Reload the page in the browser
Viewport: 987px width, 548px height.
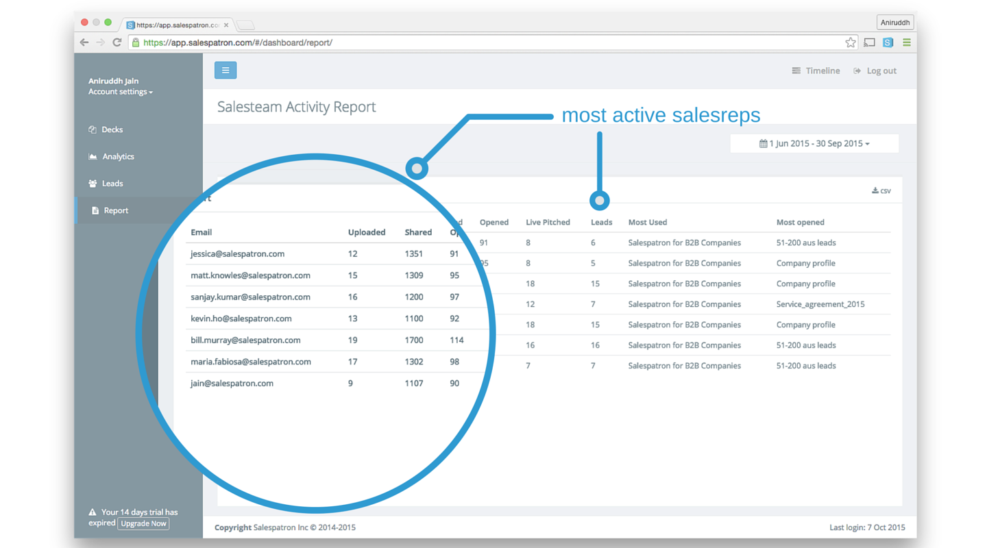point(117,42)
